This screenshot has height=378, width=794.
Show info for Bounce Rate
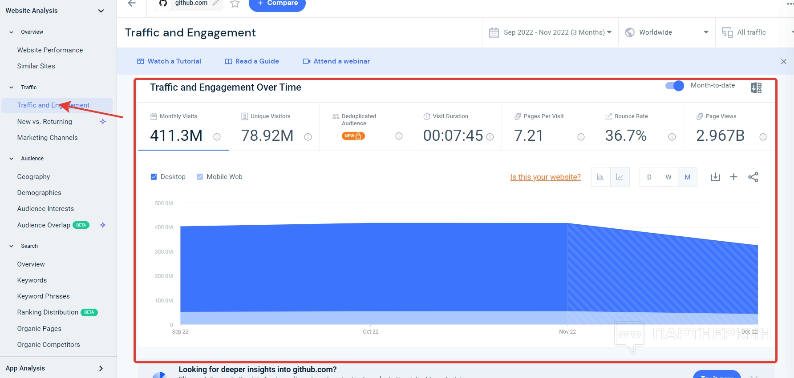(672, 137)
